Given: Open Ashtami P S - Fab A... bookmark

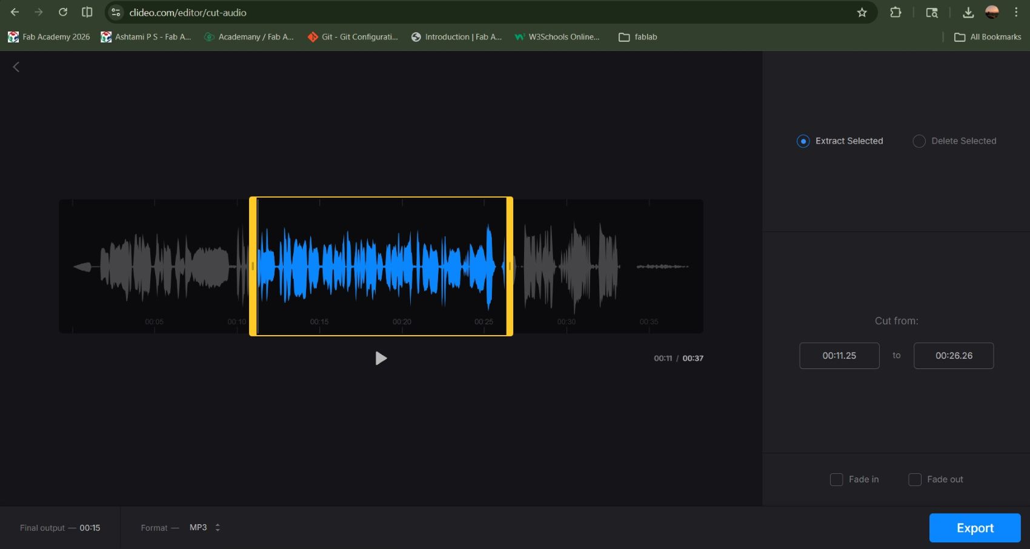Looking at the screenshot, I should click(146, 37).
